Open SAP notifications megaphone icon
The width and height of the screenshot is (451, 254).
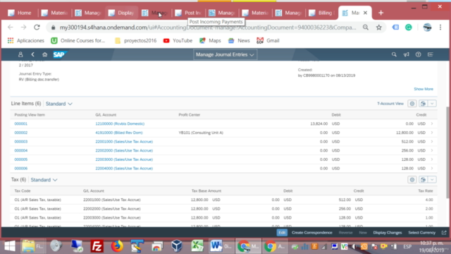406,54
